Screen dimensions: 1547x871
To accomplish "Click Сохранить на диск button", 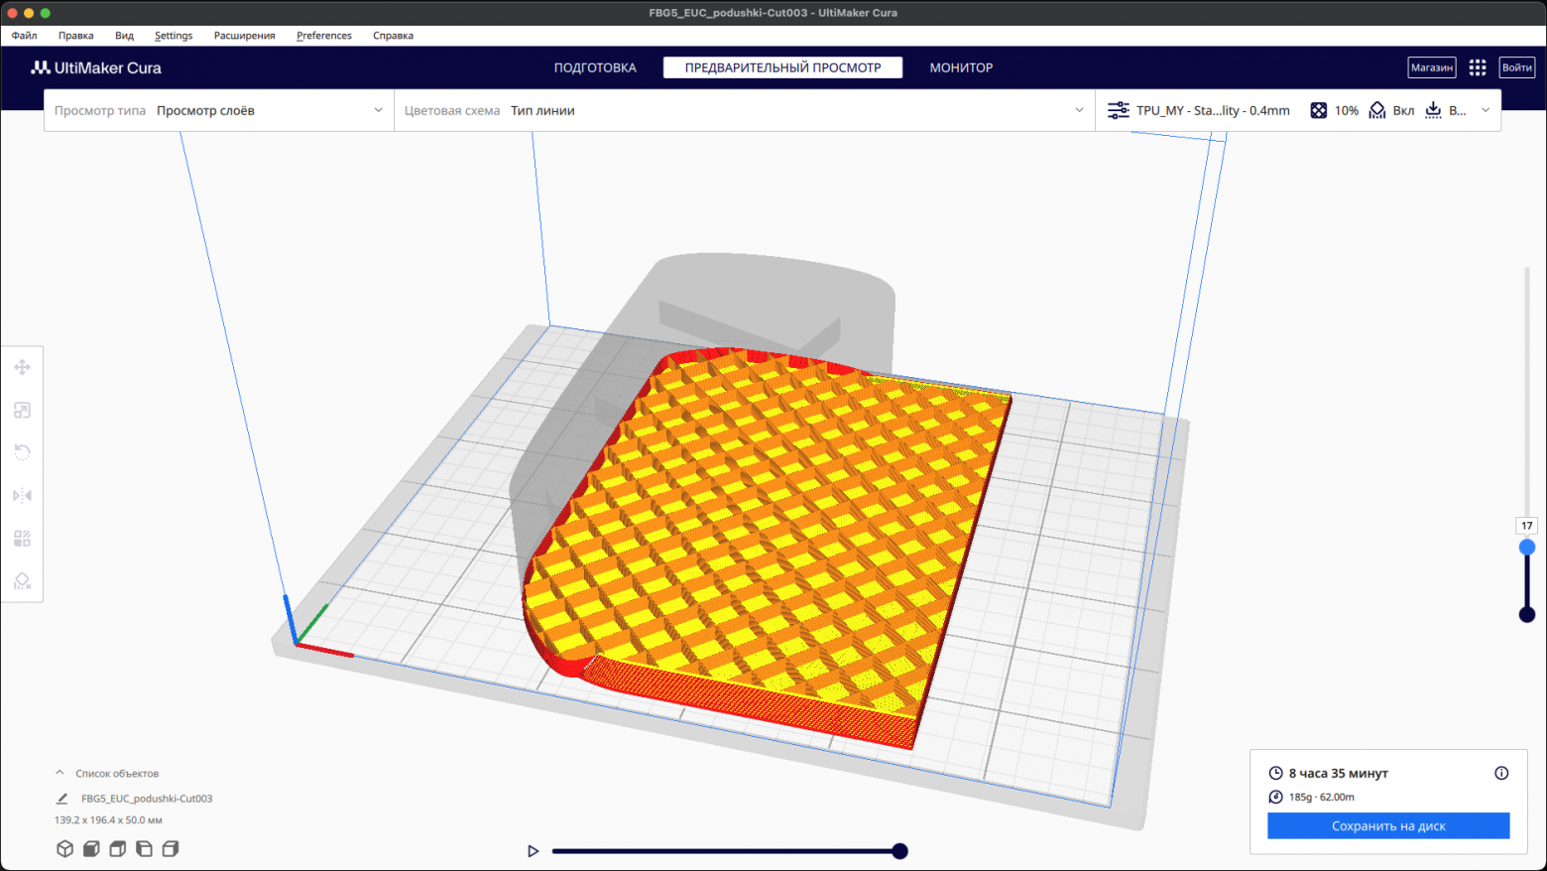I will click(1388, 825).
